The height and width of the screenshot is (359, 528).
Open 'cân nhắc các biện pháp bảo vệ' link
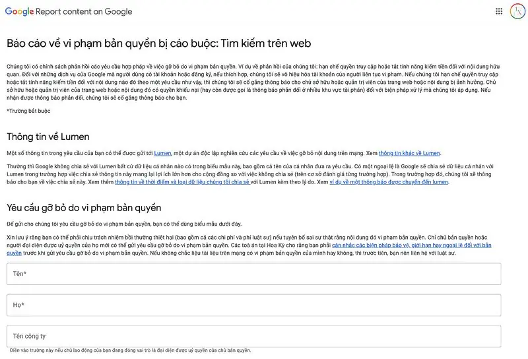[411, 245]
